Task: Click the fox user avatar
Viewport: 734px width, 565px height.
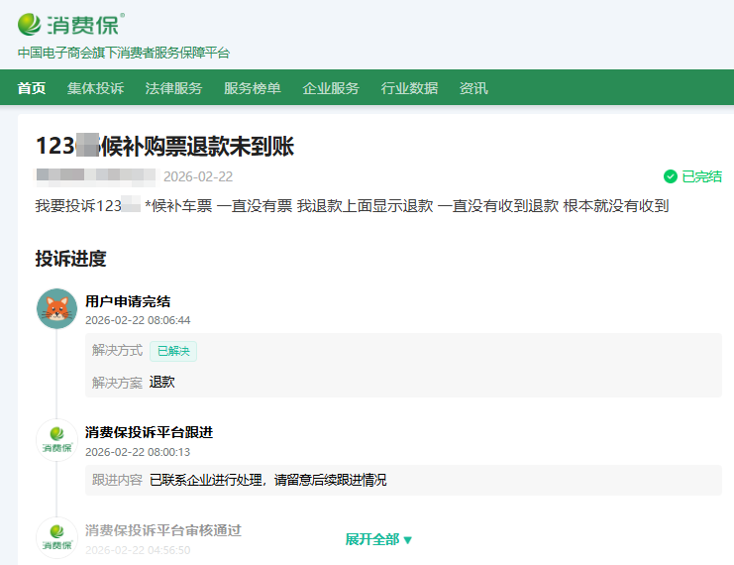Action: (x=56, y=309)
